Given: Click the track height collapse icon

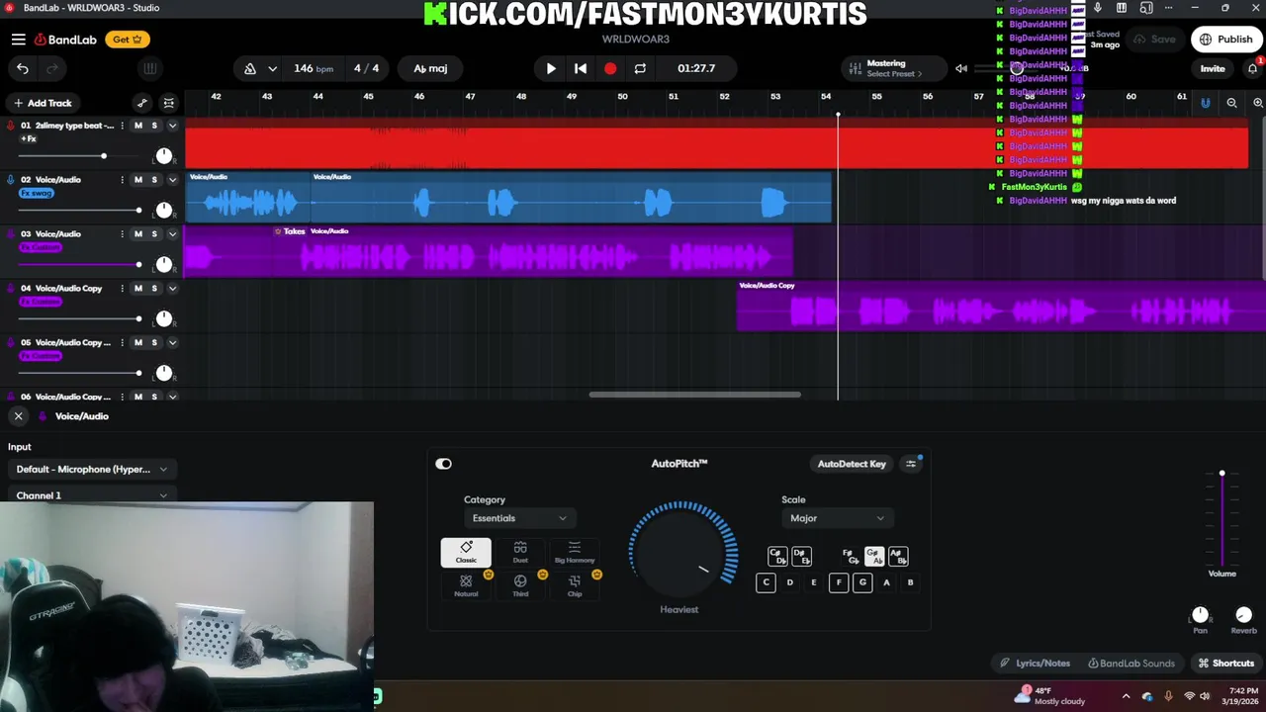Looking at the screenshot, I should pyautogui.click(x=169, y=103).
